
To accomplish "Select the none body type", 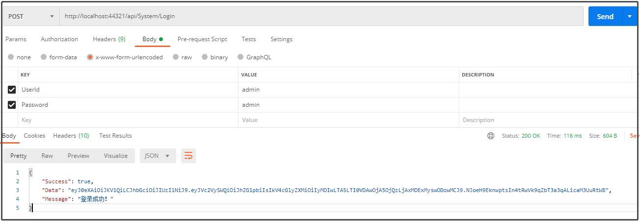I will (19, 57).
